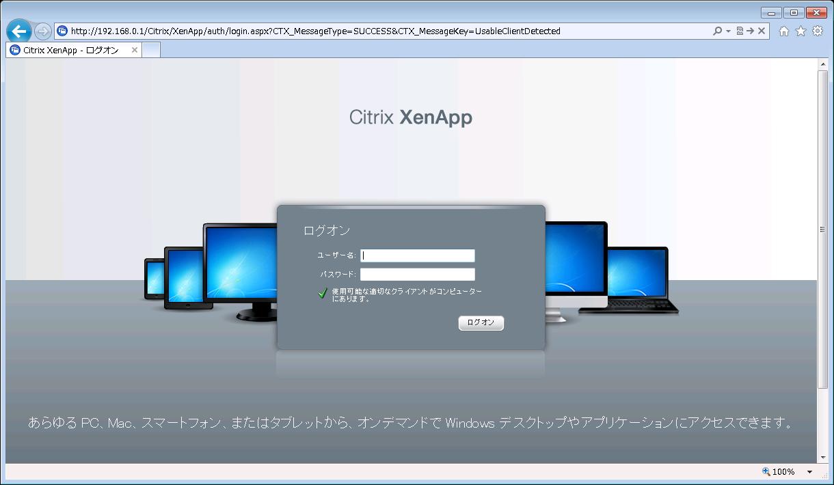Click the search magnifier in address bar
The width and height of the screenshot is (834, 485).
pyautogui.click(x=717, y=31)
